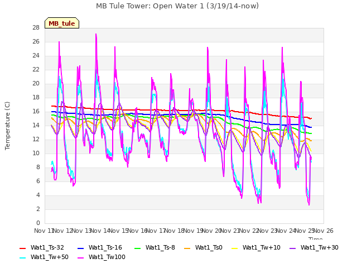Toggle Wat1_Ts-16 legend entry
The height and width of the screenshot is (268, 357).
pos(100,248)
